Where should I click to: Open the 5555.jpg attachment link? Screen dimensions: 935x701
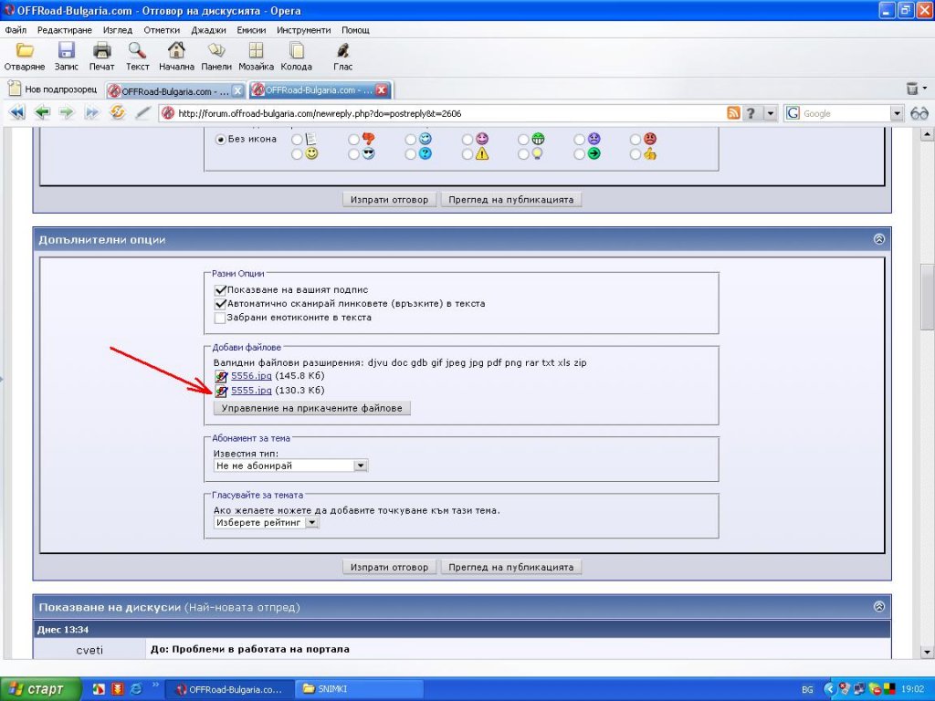[251, 391]
